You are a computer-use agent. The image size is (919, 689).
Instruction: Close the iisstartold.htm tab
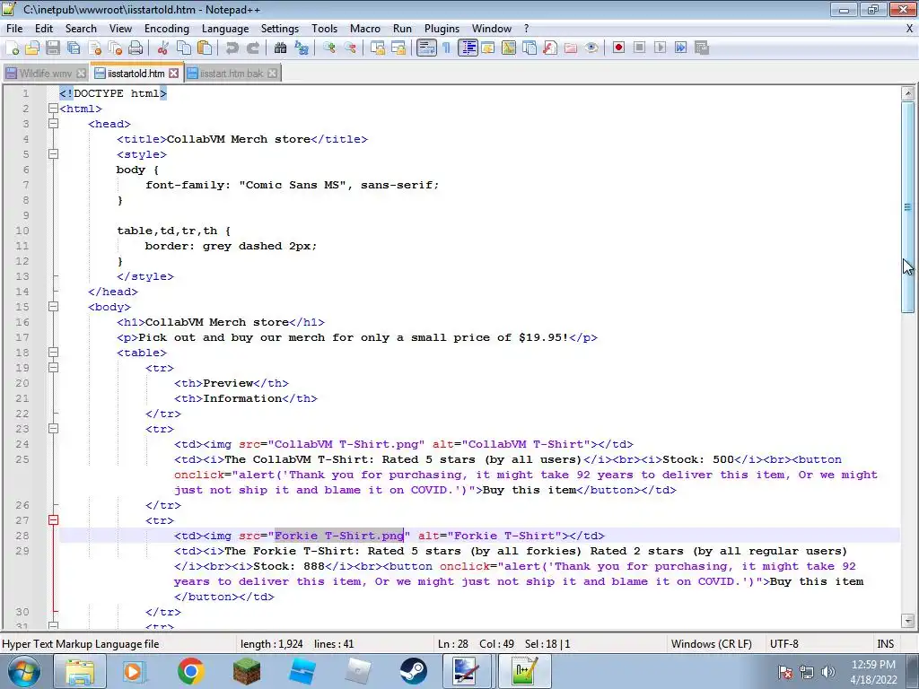(174, 74)
